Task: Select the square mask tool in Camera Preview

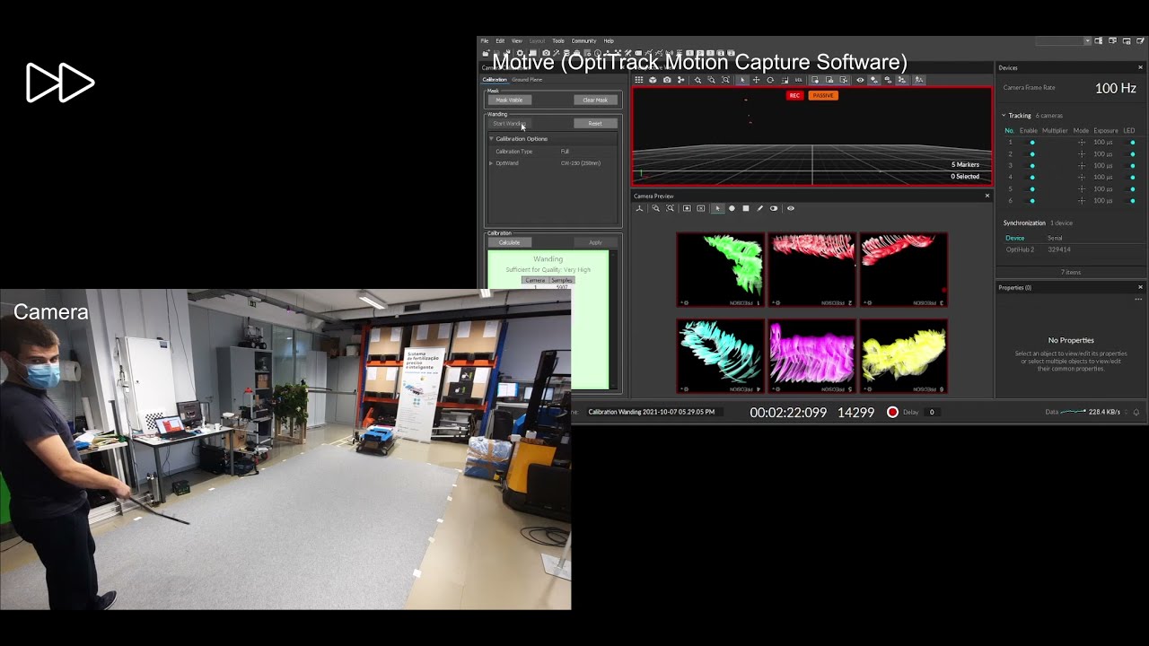Action: click(746, 208)
